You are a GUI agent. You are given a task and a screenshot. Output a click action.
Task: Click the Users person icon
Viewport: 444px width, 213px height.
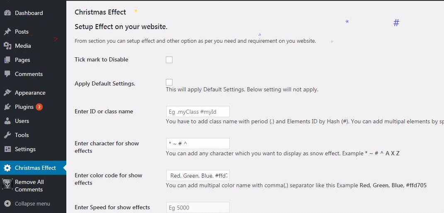coord(7,121)
